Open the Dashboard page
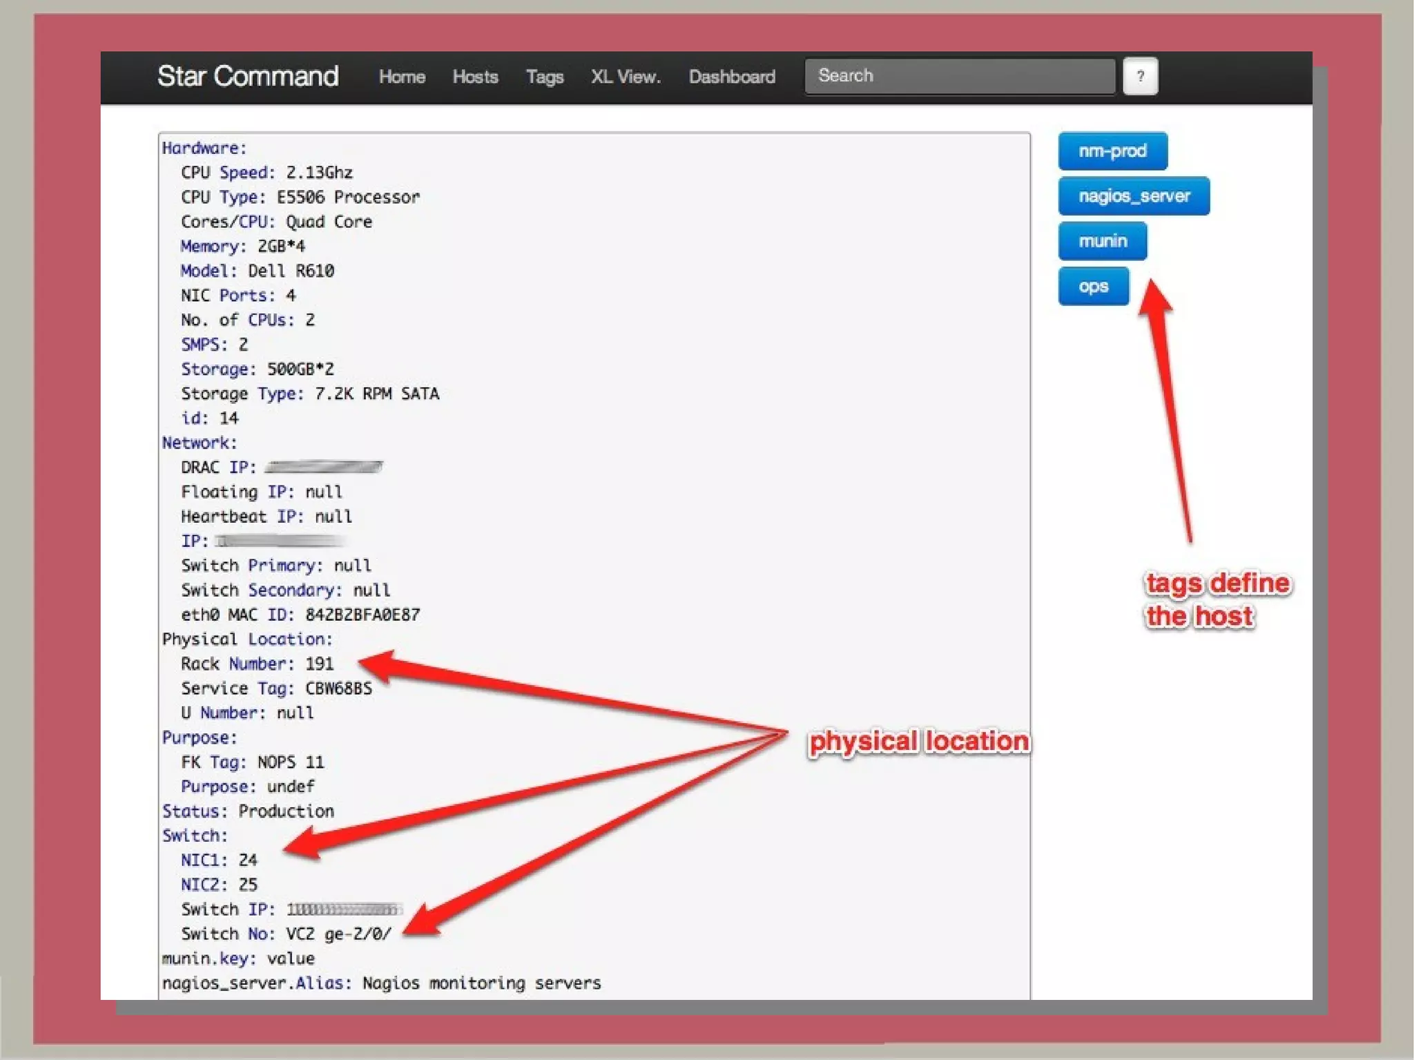1414x1060 pixels. click(x=731, y=77)
